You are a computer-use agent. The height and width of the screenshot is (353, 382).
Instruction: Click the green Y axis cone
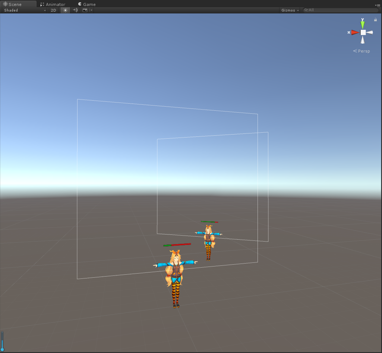coord(363,25)
